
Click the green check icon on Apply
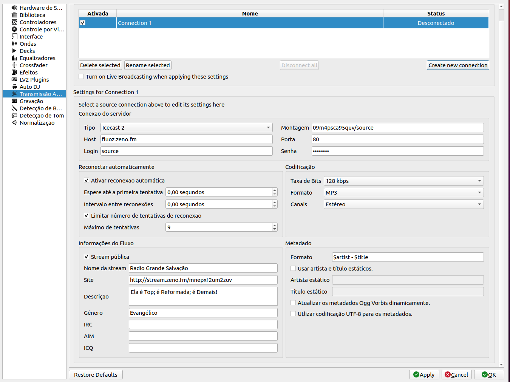(x=416, y=374)
